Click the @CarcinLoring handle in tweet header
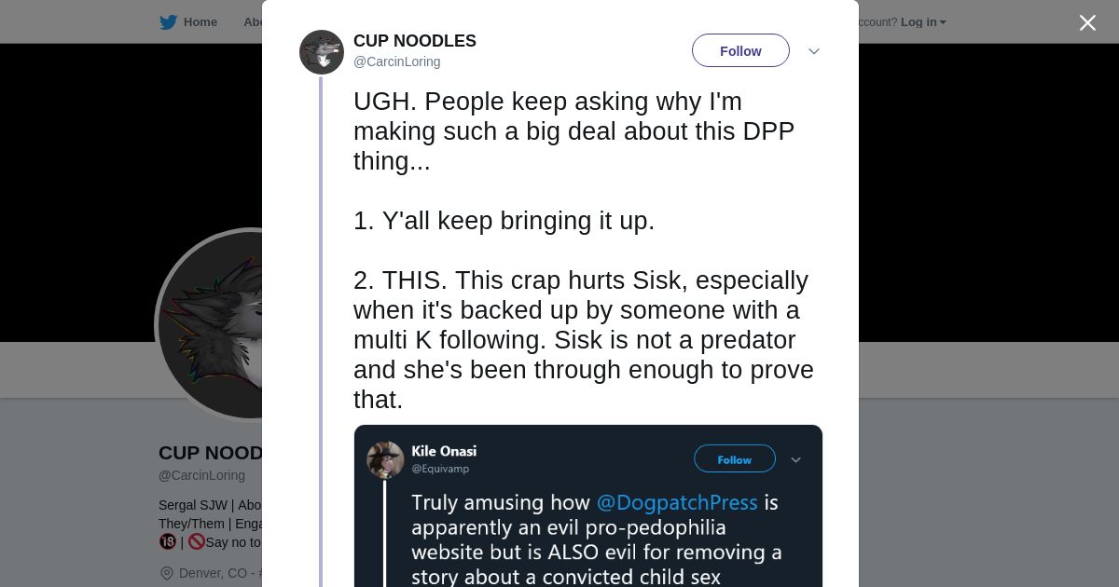This screenshot has height=587, width=1119. pos(397,61)
